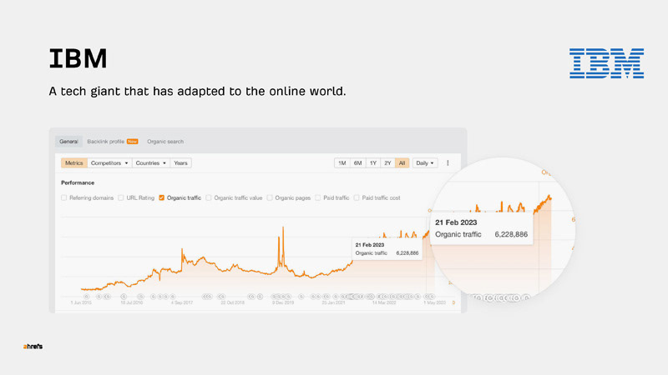Enable the Paid traffic cost checkbox

357,197
